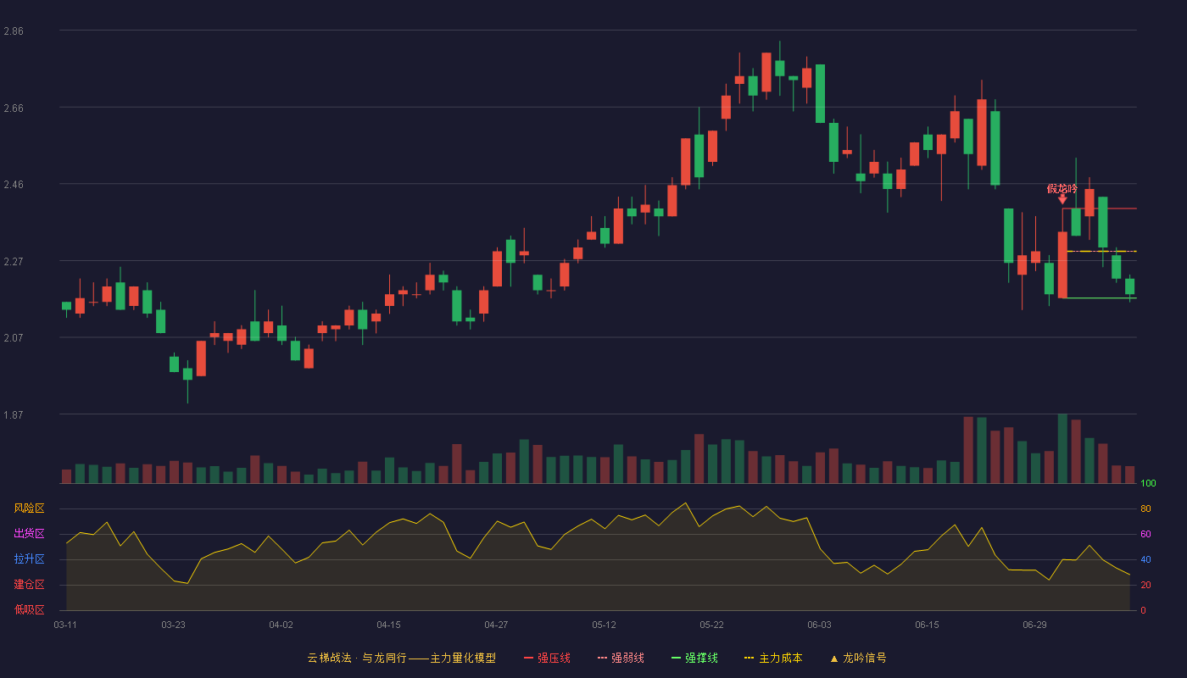Click the red 20 indicator scale value
This screenshot has height=678, width=1187.
click(1145, 586)
